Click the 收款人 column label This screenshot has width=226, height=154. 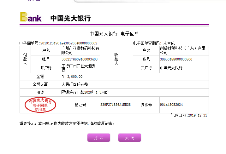tap(116, 59)
